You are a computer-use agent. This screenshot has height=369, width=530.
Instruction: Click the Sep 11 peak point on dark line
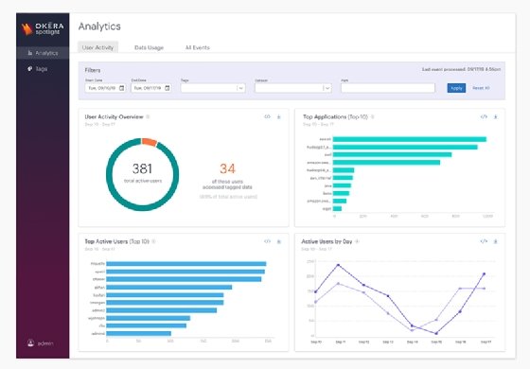(339, 265)
